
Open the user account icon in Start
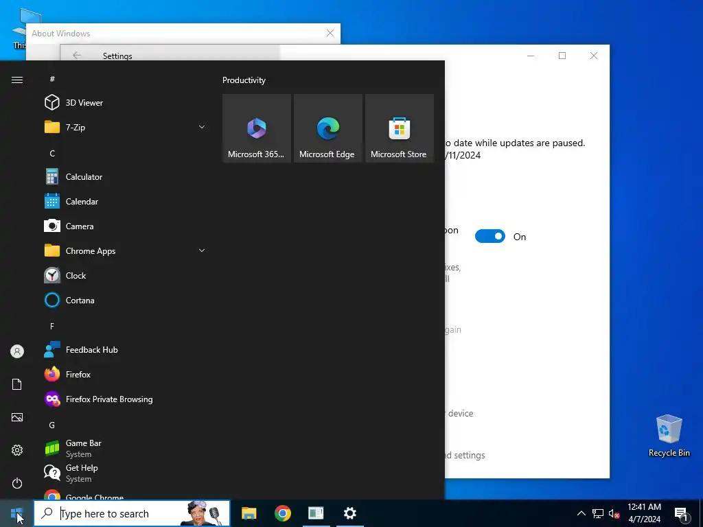tap(17, 351)
